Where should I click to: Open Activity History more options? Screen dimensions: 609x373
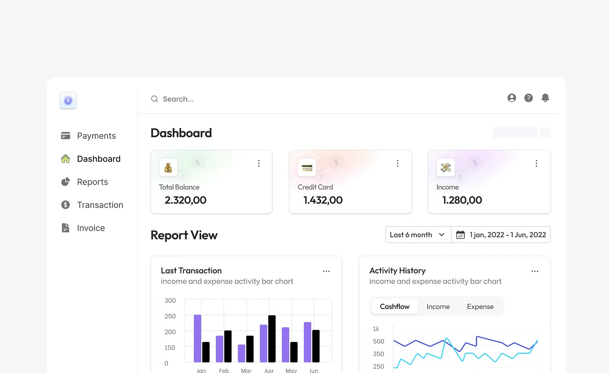[535, 271]
